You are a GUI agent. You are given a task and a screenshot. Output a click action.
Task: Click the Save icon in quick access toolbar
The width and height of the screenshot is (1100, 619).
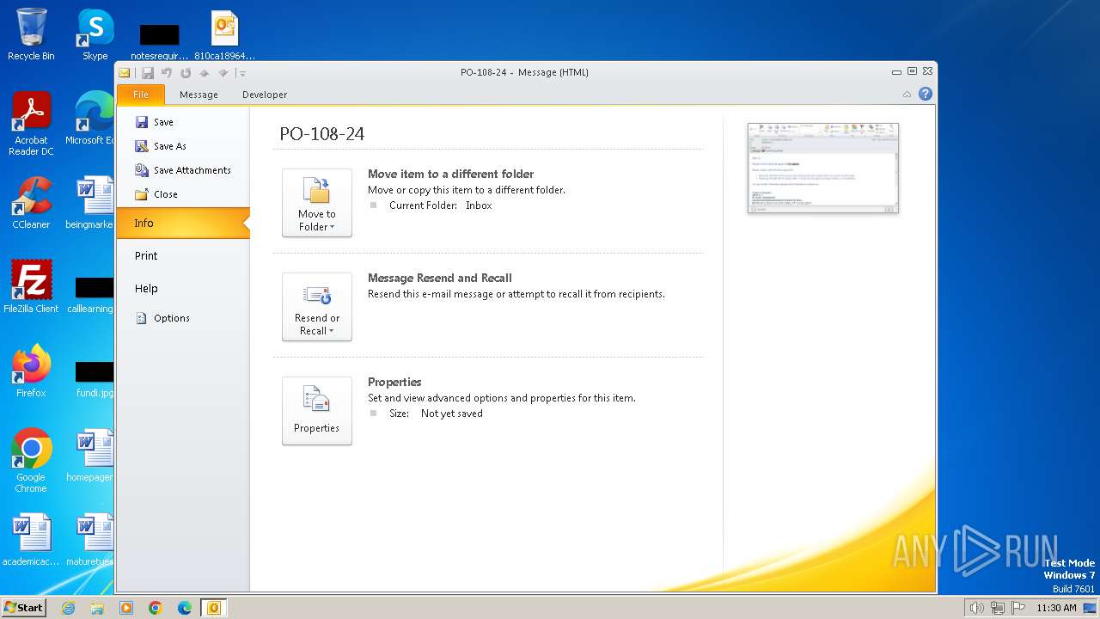[148, 73]
